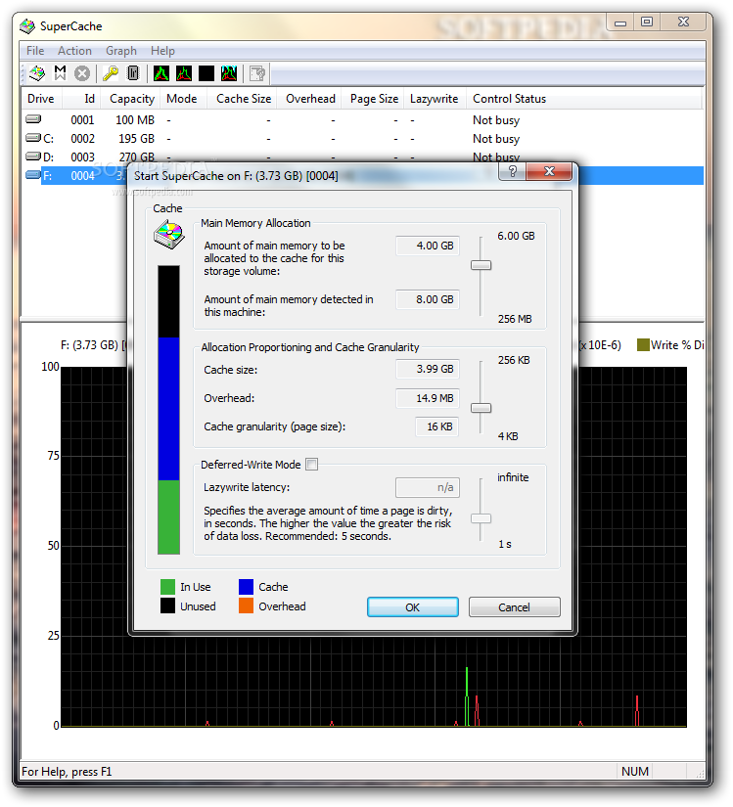Viewport: 733px width, 807px height.
Task: Click the green In Use legend swatch
Action: coord(167,587)
